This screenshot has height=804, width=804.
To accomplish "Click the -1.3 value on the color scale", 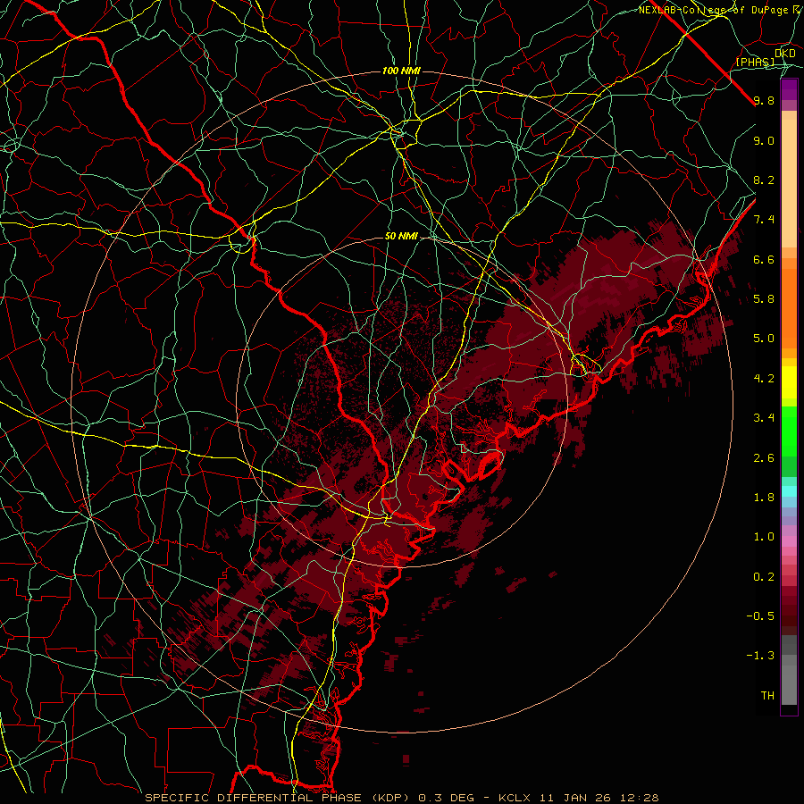I will point(760,656).
